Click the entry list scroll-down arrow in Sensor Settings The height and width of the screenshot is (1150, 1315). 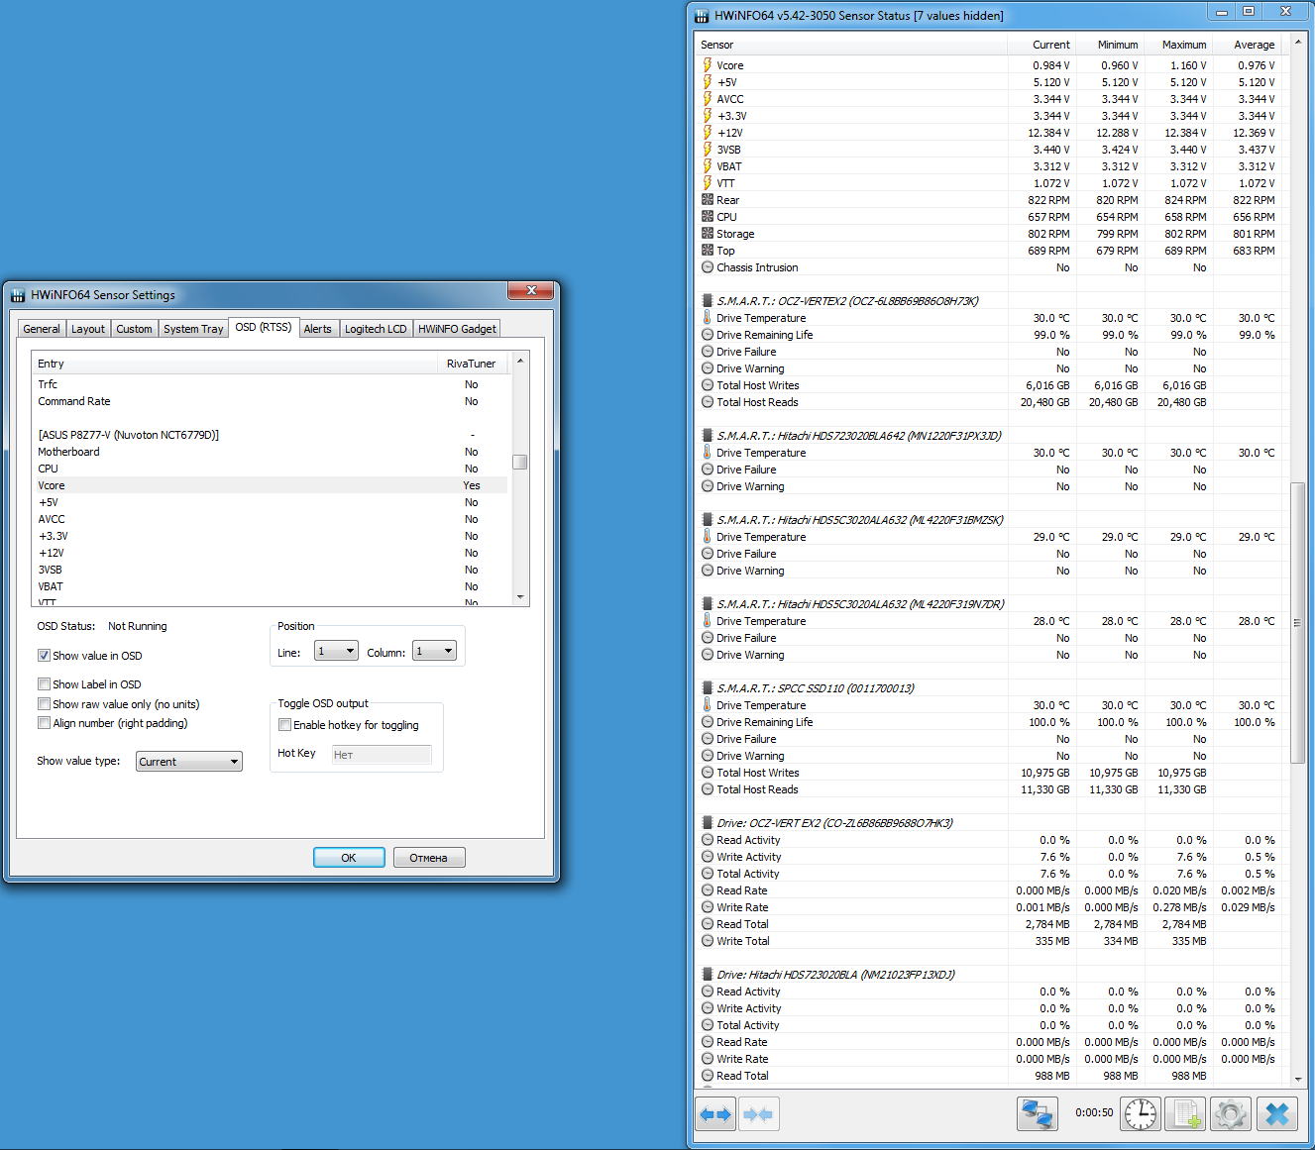(x=520, y=597)
